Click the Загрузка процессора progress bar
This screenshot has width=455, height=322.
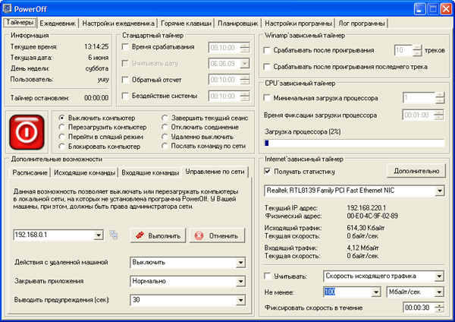pos(354,143)
